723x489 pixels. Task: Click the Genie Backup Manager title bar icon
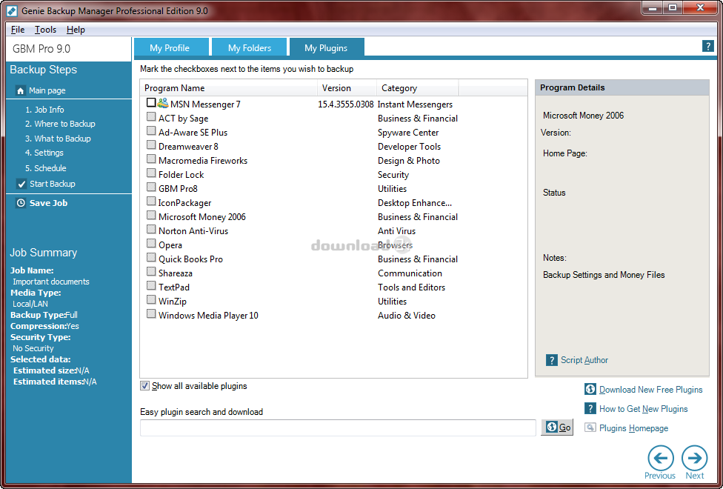[x=12, y=10]
